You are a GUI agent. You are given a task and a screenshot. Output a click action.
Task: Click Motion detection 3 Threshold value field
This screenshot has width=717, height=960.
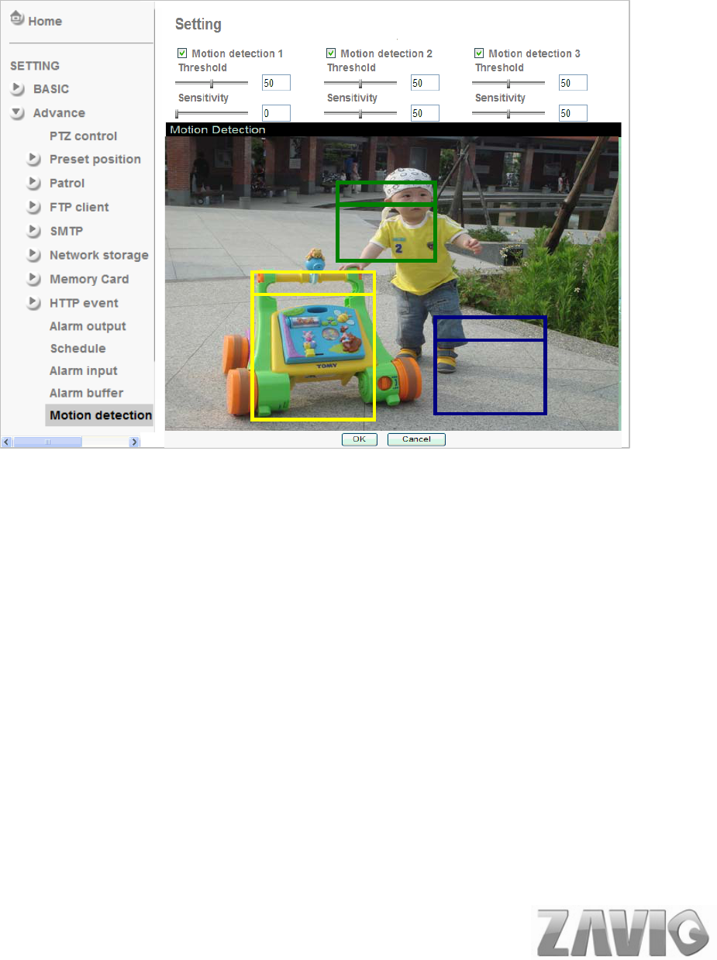pos(573,83)
